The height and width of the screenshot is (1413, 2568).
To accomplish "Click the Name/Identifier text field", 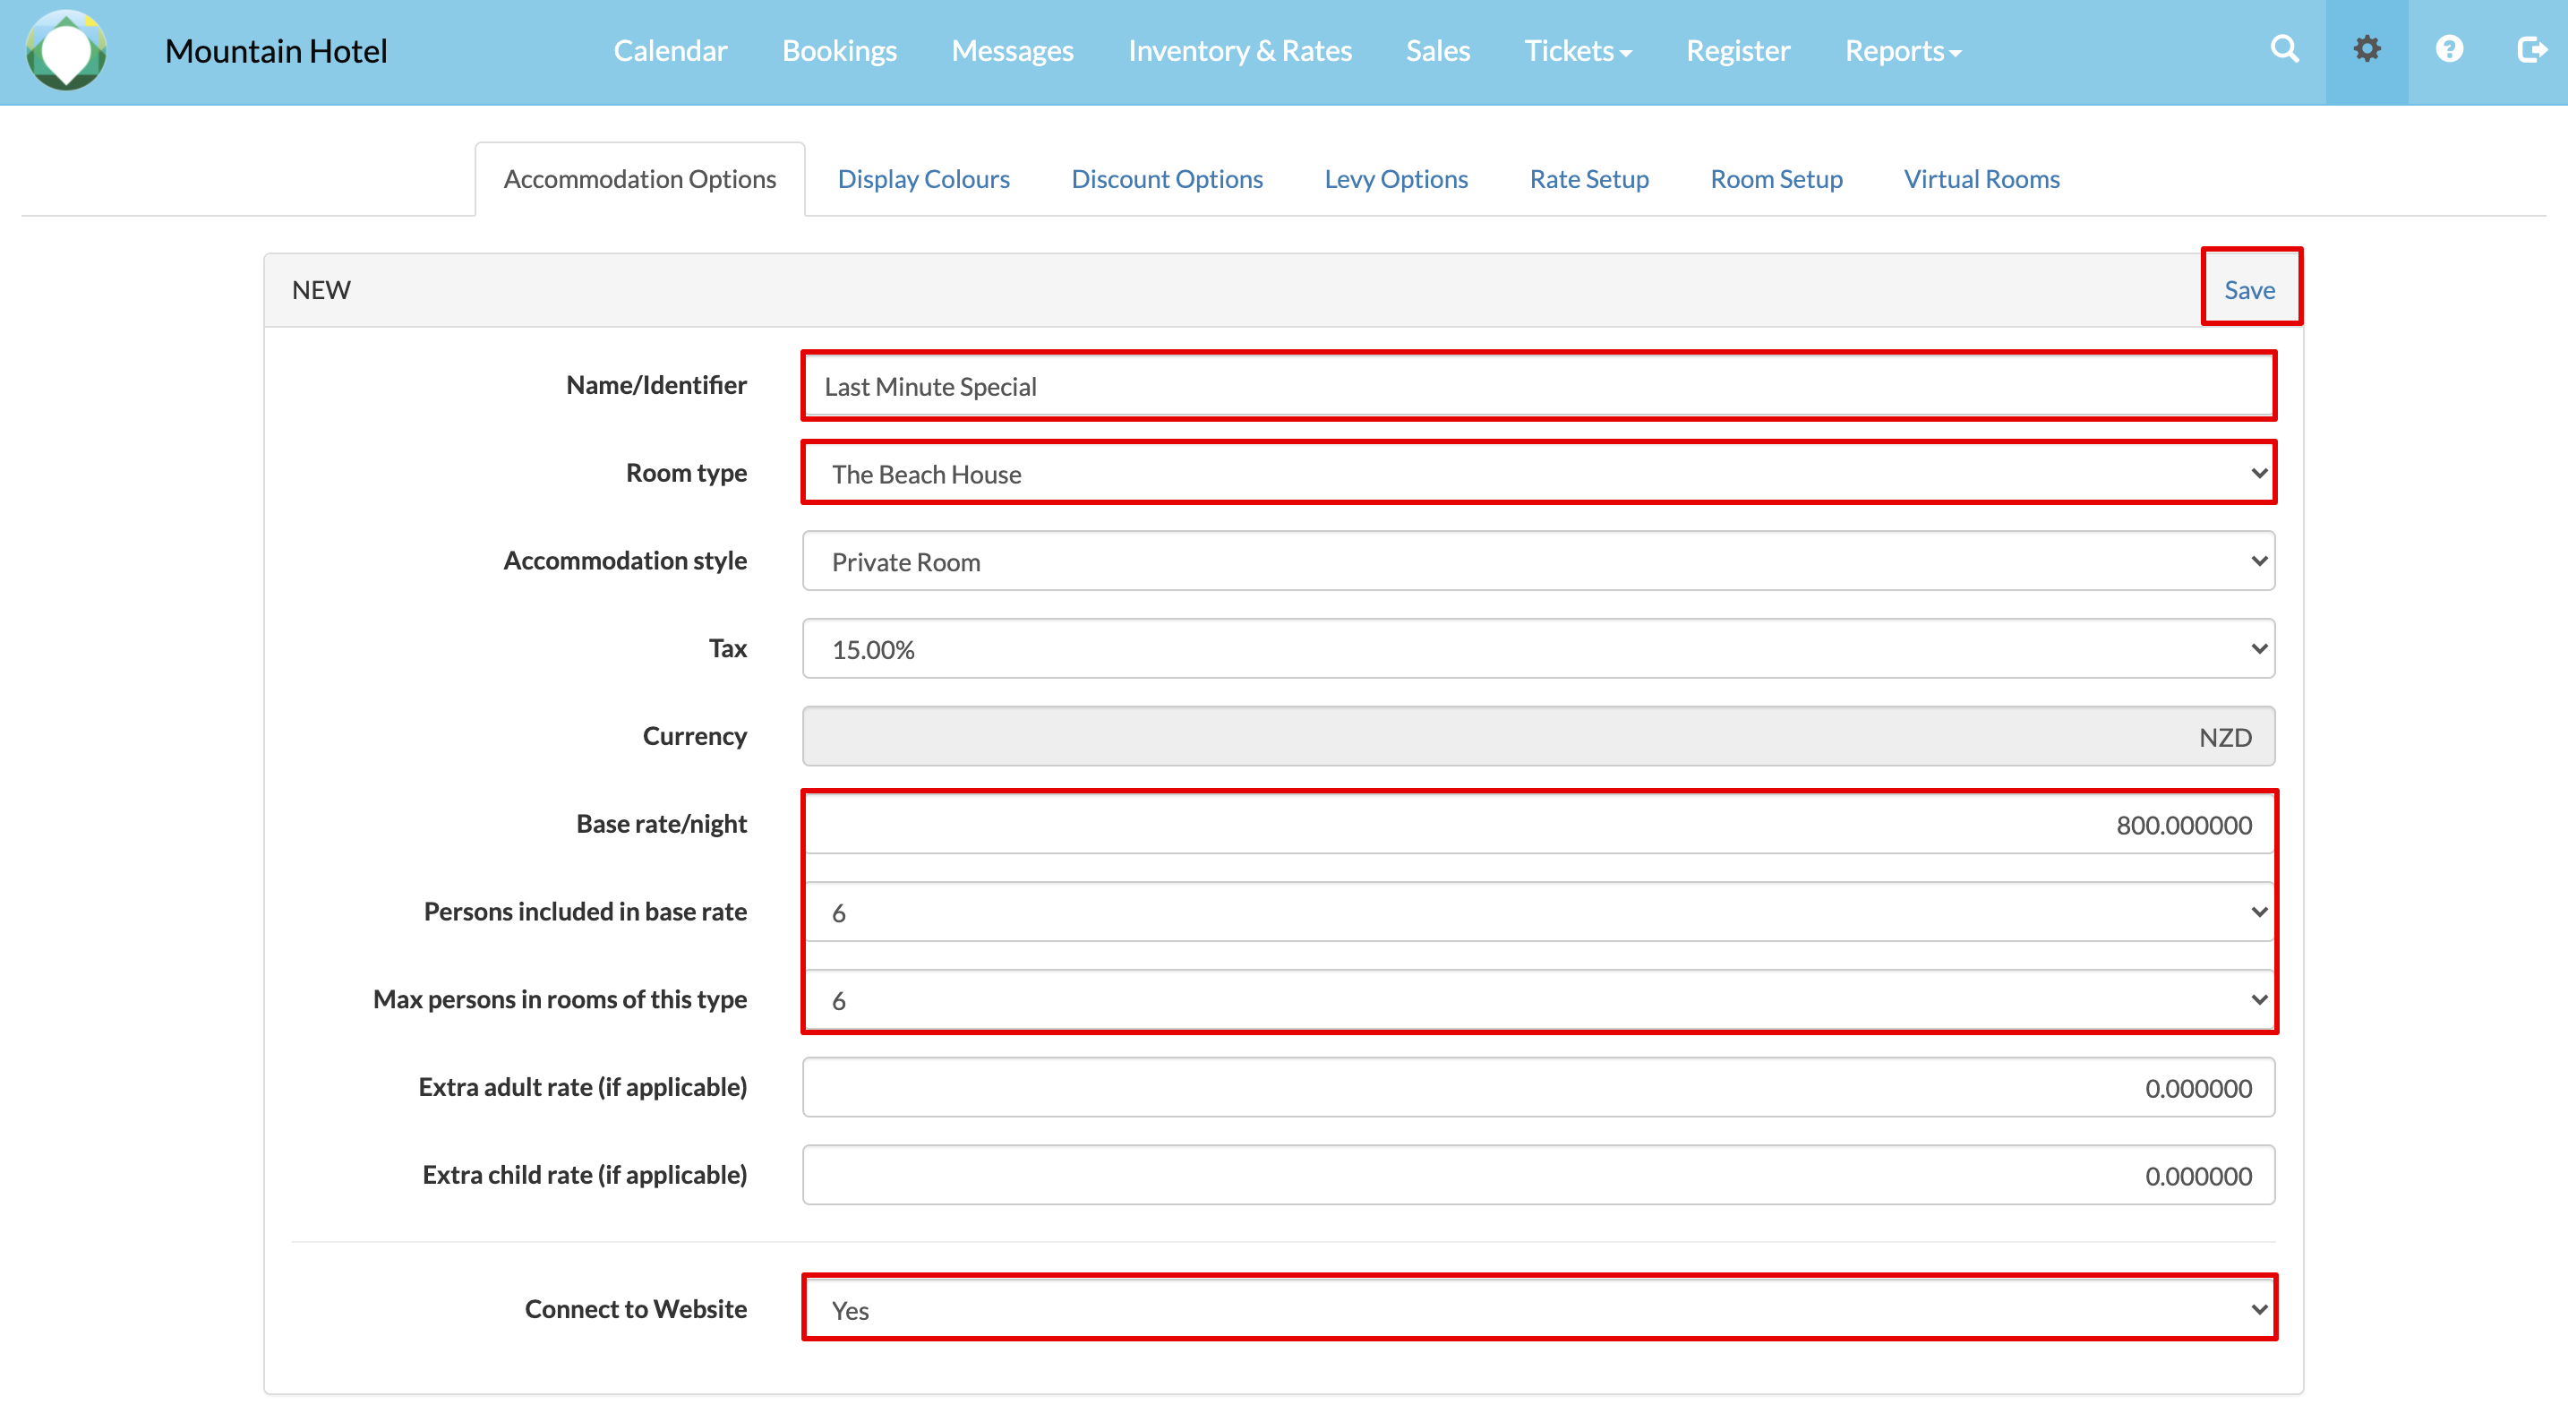I will pos(1538,386).
